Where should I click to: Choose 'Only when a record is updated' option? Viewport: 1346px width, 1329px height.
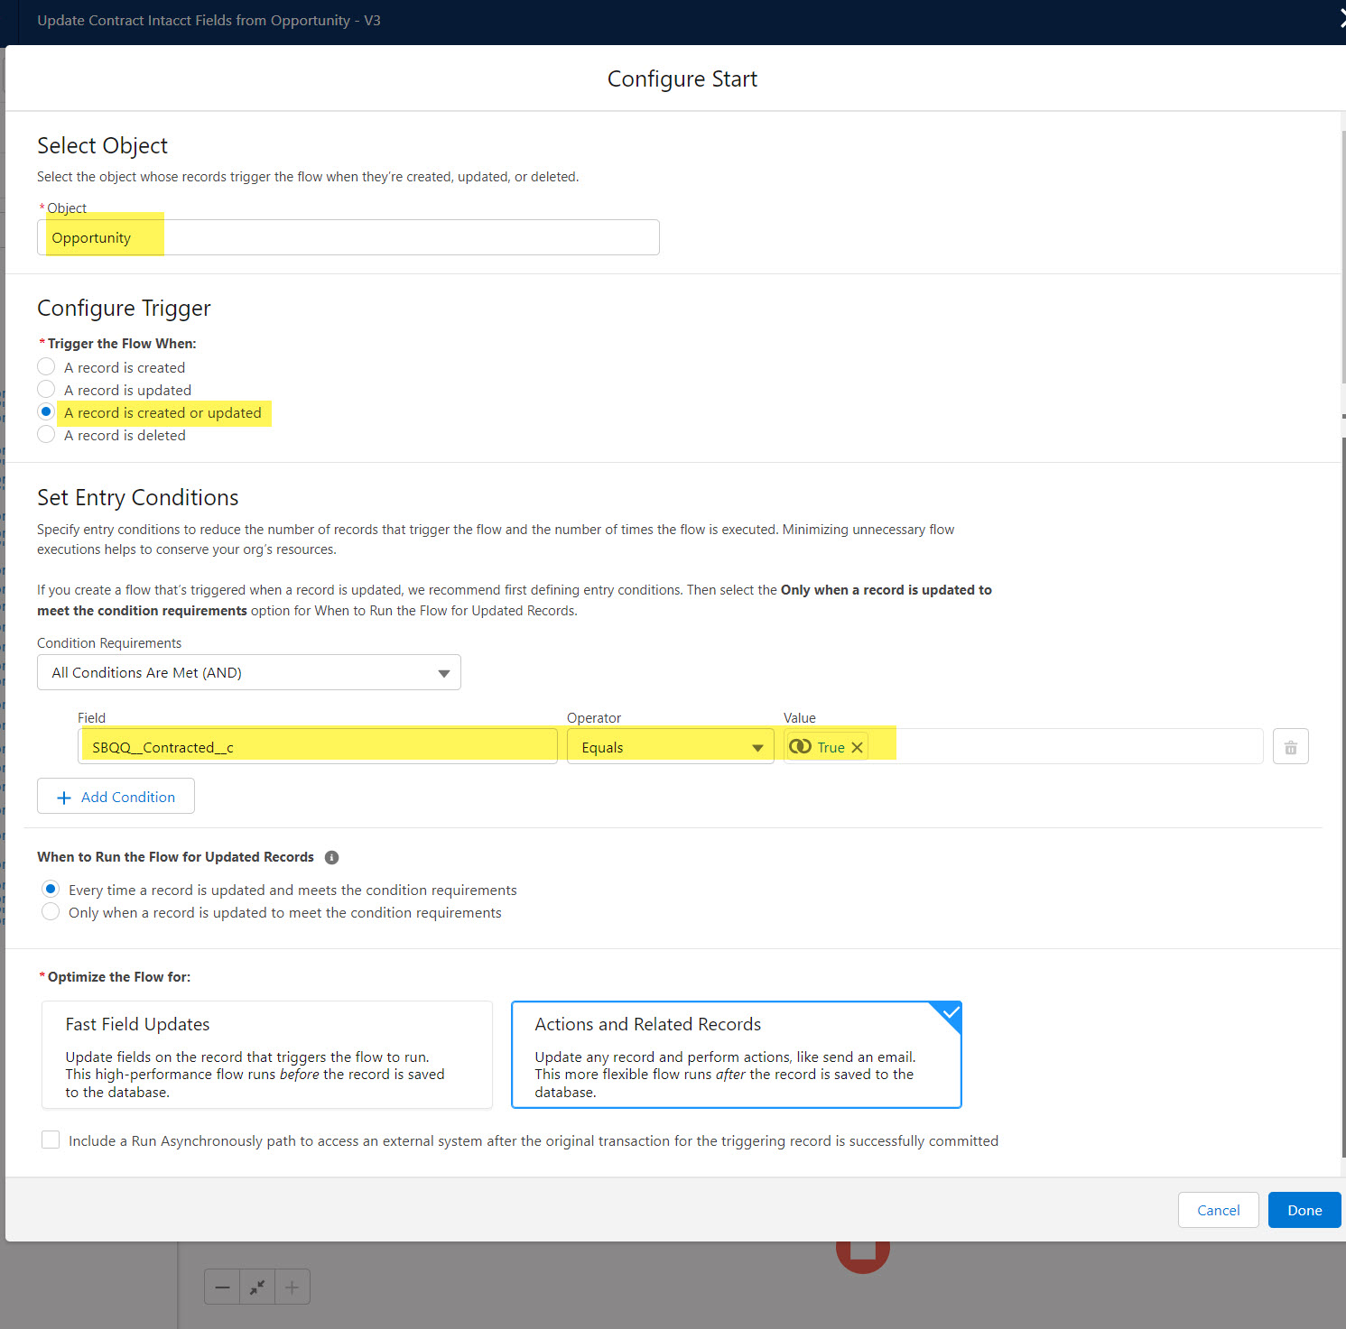(x=51, y=912)
